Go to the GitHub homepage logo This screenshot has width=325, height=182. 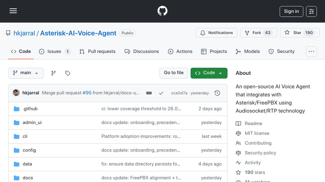[162, 11]
